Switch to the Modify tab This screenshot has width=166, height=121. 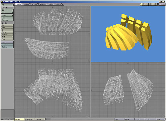(x=27, y=4)
